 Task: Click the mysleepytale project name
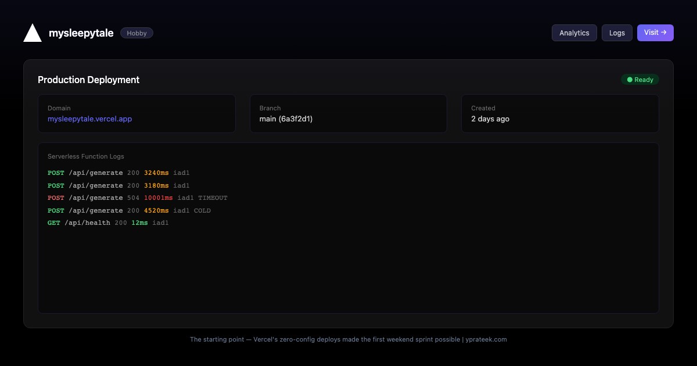click(x=81, y=33)
